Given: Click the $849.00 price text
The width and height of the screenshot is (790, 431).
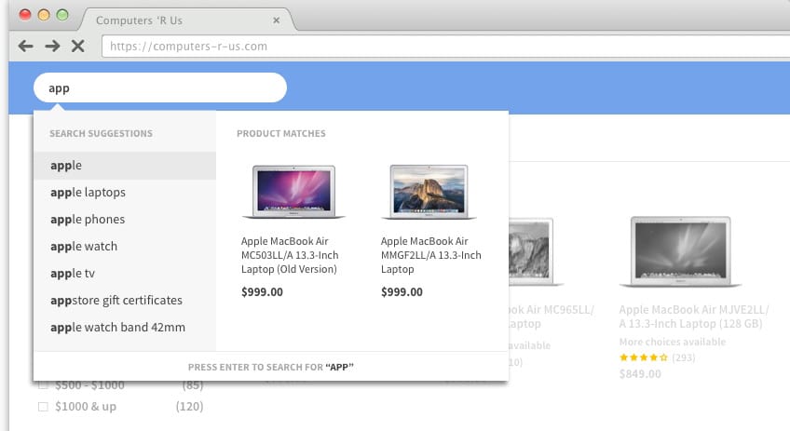Looking at the screenshot, I should coord(640,373).
